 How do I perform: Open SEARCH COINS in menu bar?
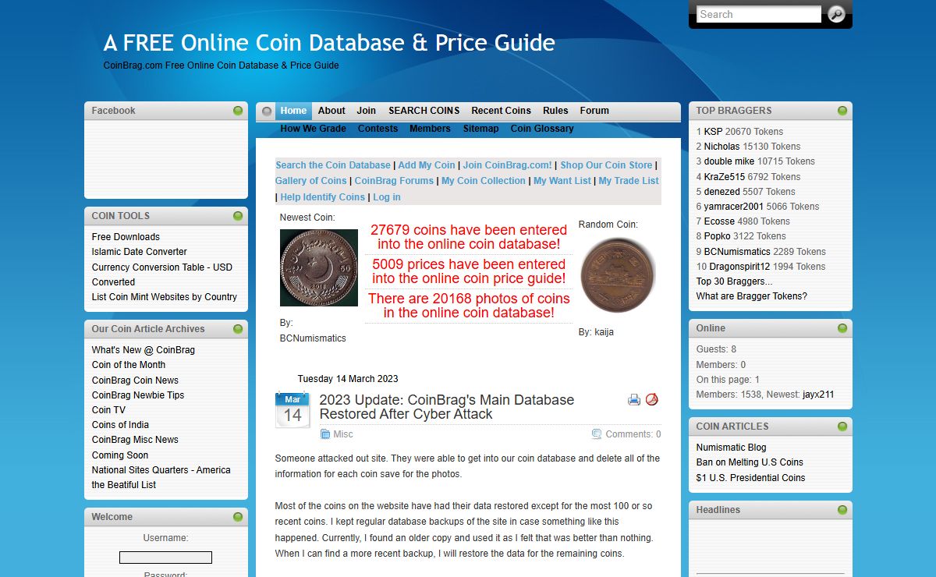coord(424,111)
